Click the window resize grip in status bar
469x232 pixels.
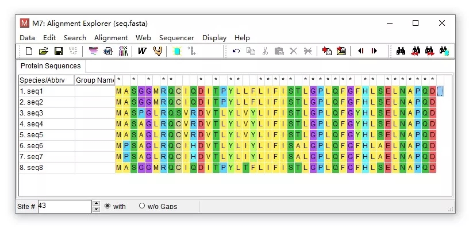451,210
